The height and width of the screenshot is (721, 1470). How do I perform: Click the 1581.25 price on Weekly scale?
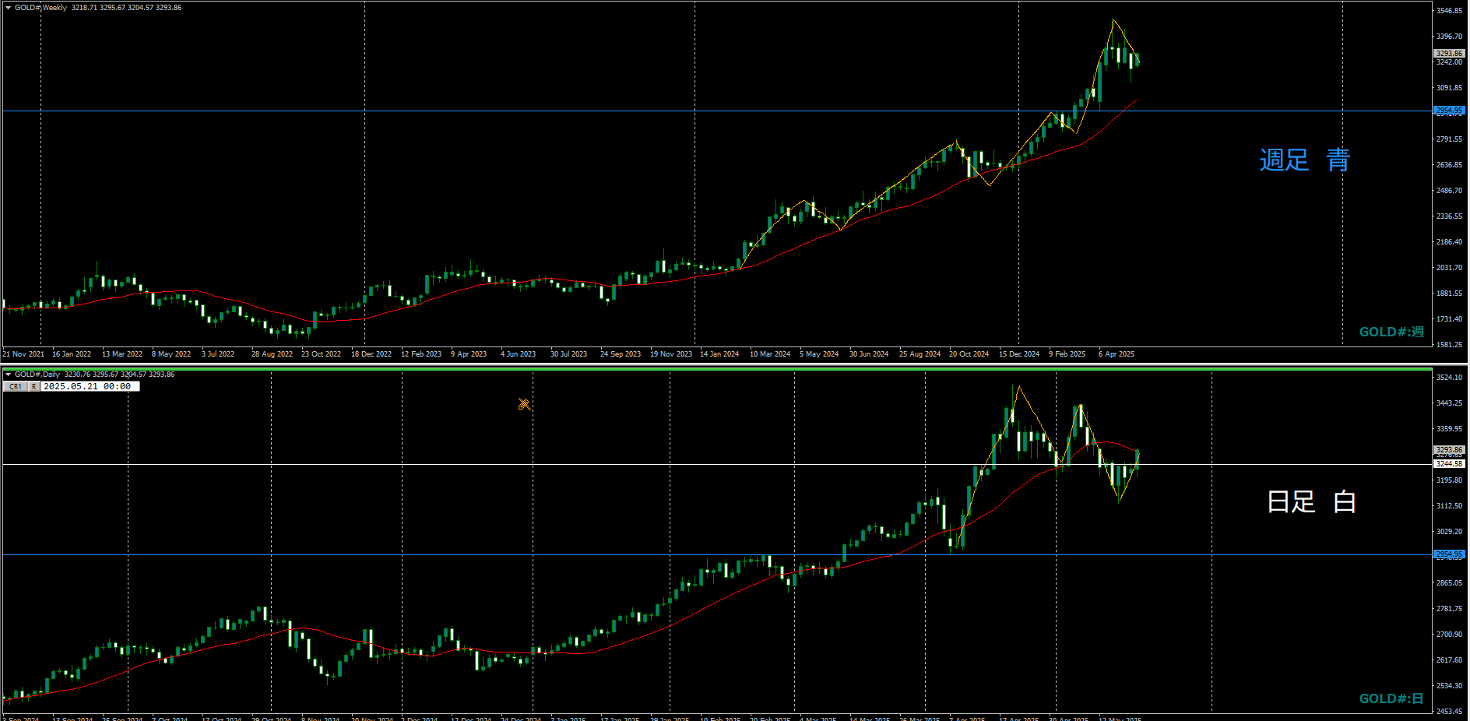tap(1449, 345)
